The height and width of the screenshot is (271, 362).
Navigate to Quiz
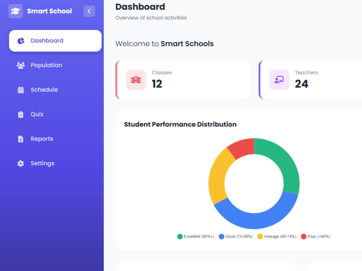tap(55, 114)
